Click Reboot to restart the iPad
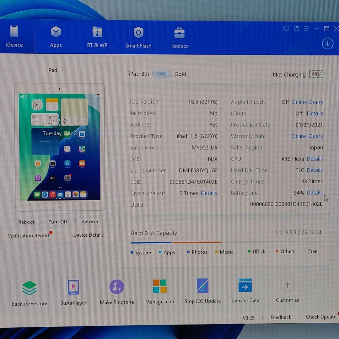Viewport: 339px width, 339px height. (26, 222)
